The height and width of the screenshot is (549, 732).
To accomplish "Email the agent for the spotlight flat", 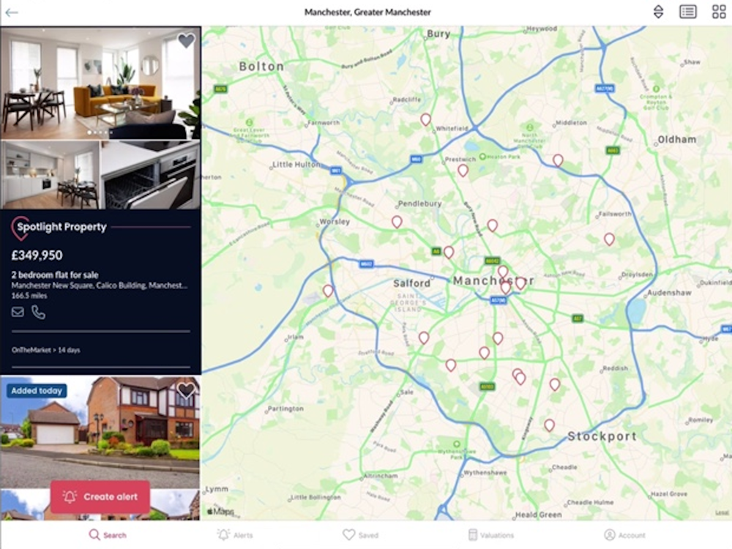I will 18,312.
